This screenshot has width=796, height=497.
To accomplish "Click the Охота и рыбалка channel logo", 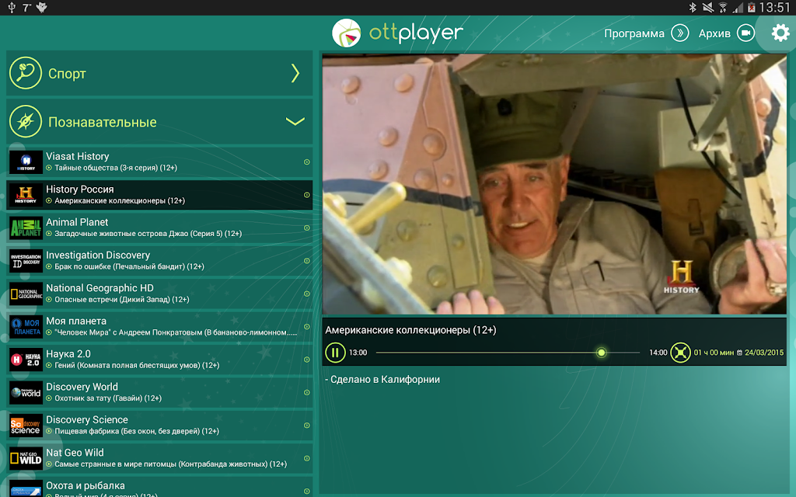I will 26,488.
